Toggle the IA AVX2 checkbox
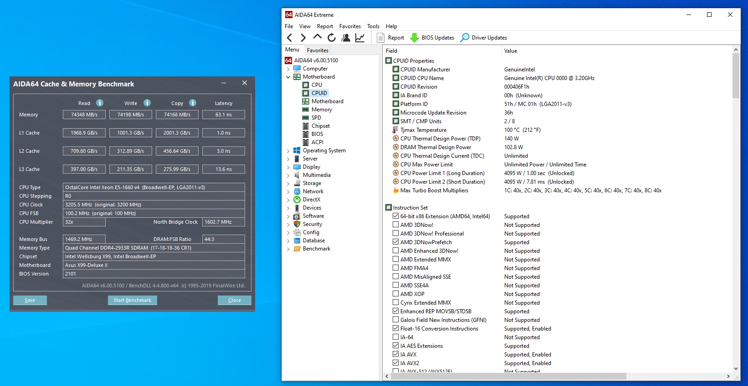The height and width of the screenshot is (386, 748). [x=395, y=363]
